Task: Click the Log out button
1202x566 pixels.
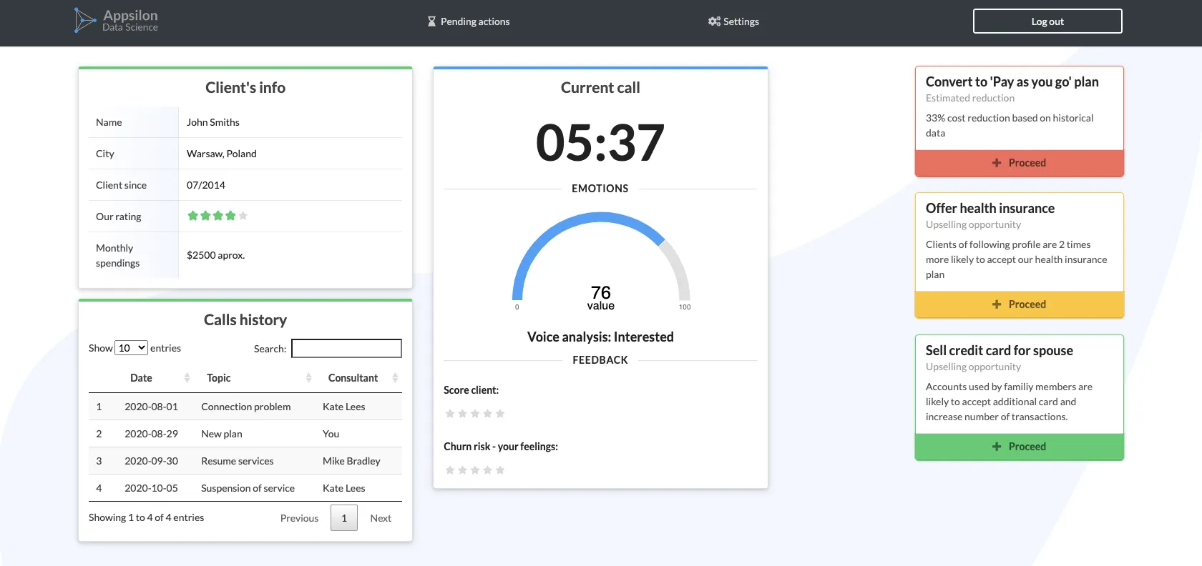Action: [1047, 21]
